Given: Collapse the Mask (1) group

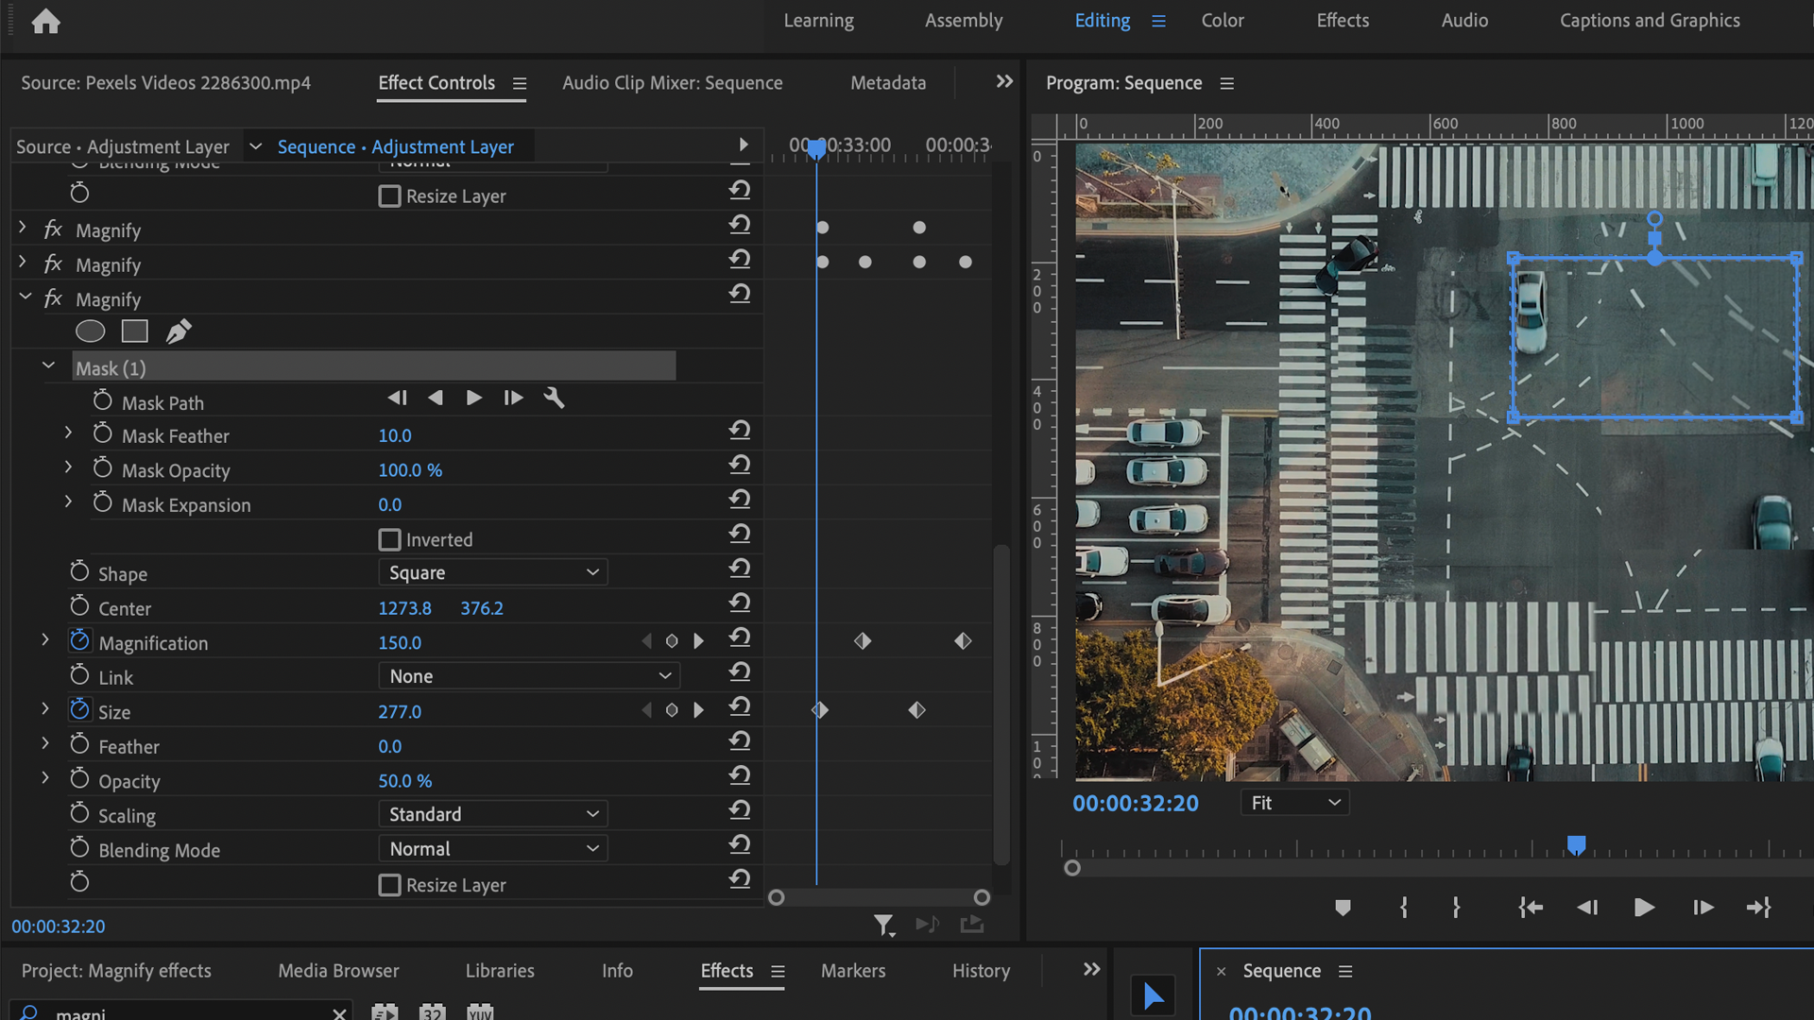Looking at the screenshot, I should pyautogui.click(x=49, y=365).
